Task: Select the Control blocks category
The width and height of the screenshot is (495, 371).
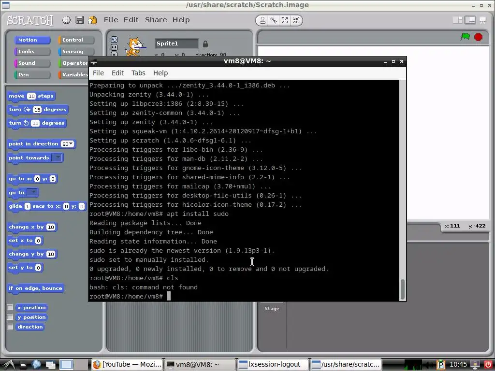Action: (x=76, y=40)
